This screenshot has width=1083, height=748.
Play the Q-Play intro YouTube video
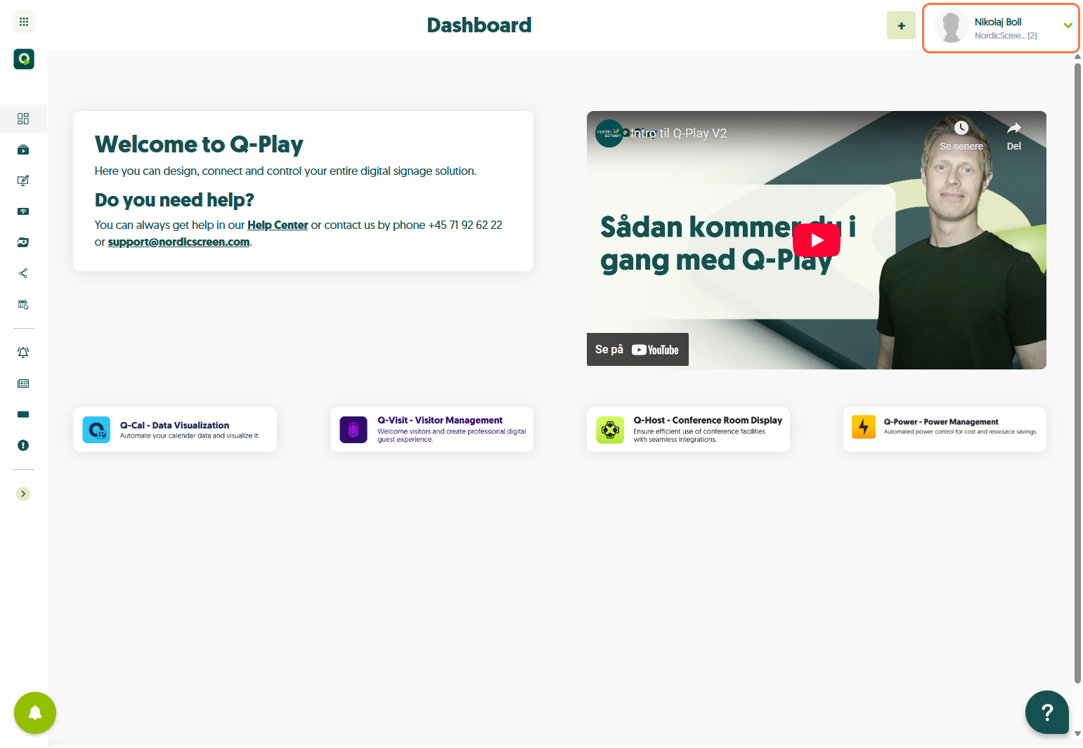click(x=817, y=240)
